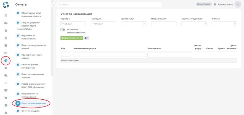244x115 pixels.
Task: Open the boxes warehouse icon in sidebar
Action: click(x=6, y=90)
